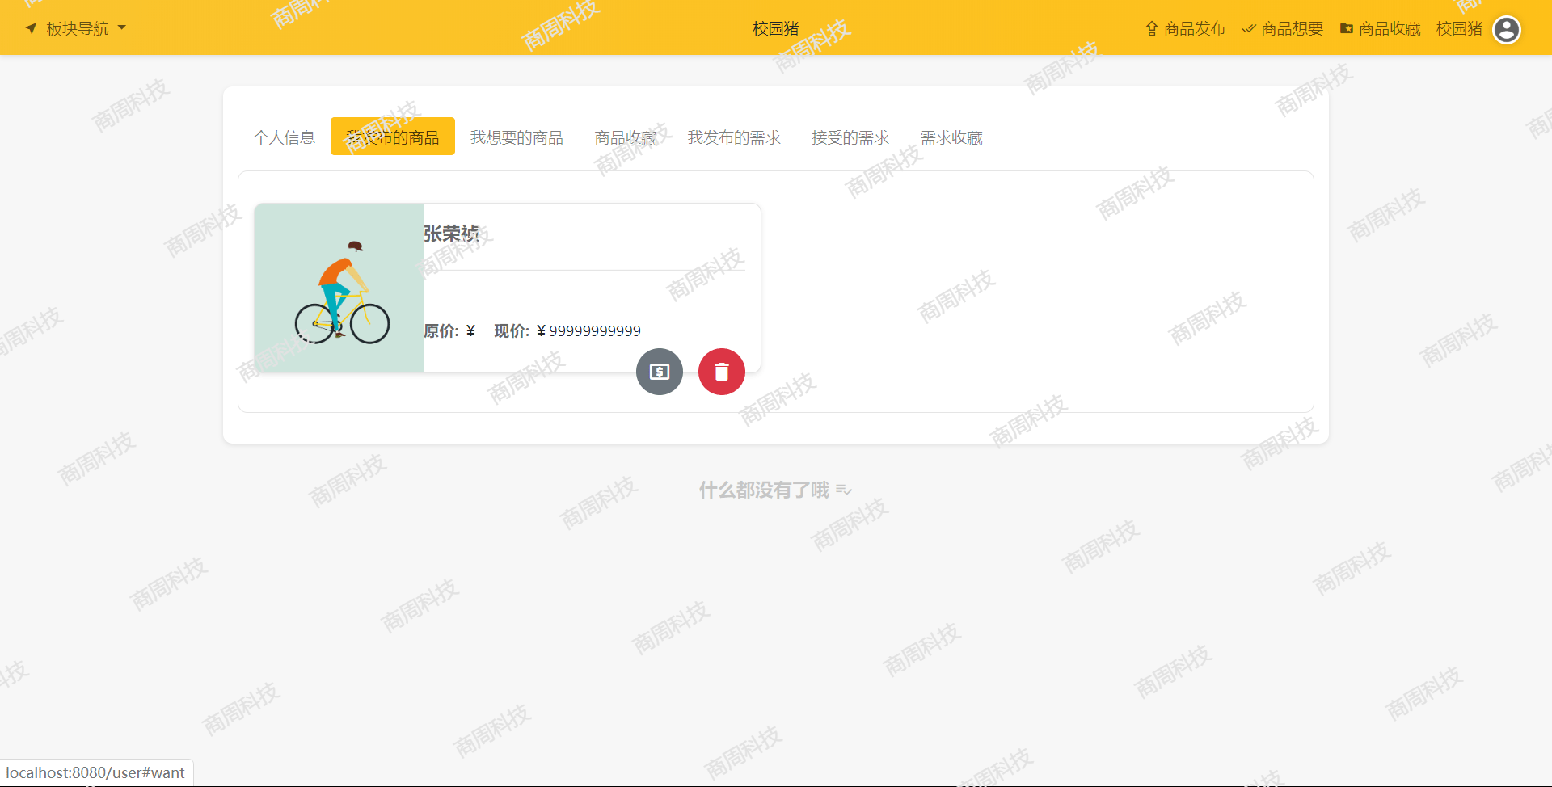Click the folder icon beside the header 商品收藏
The height and width of the screenshot is (787, 1552).
(1347, 28)
